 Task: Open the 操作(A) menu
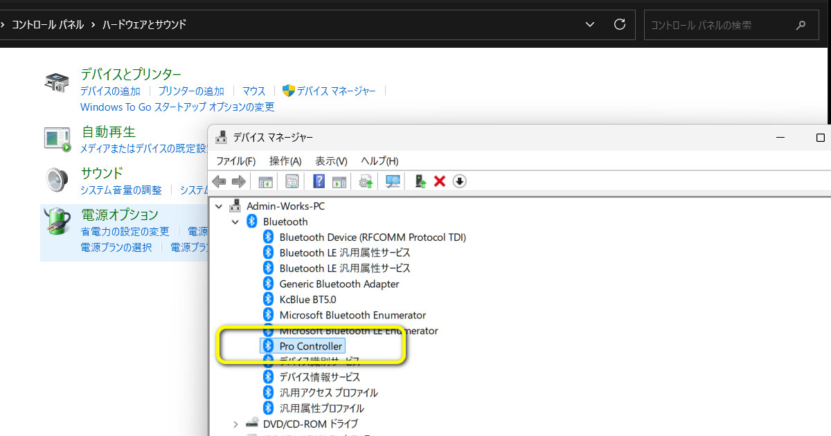pyautogui.click(x=285, y=161)
